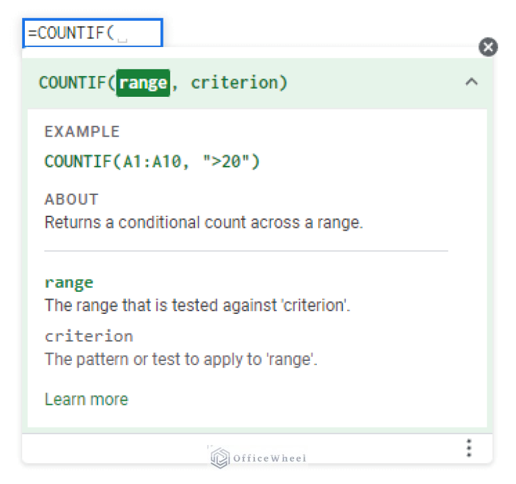Click the COUNTIF function name in header

(x=75, y=83)
